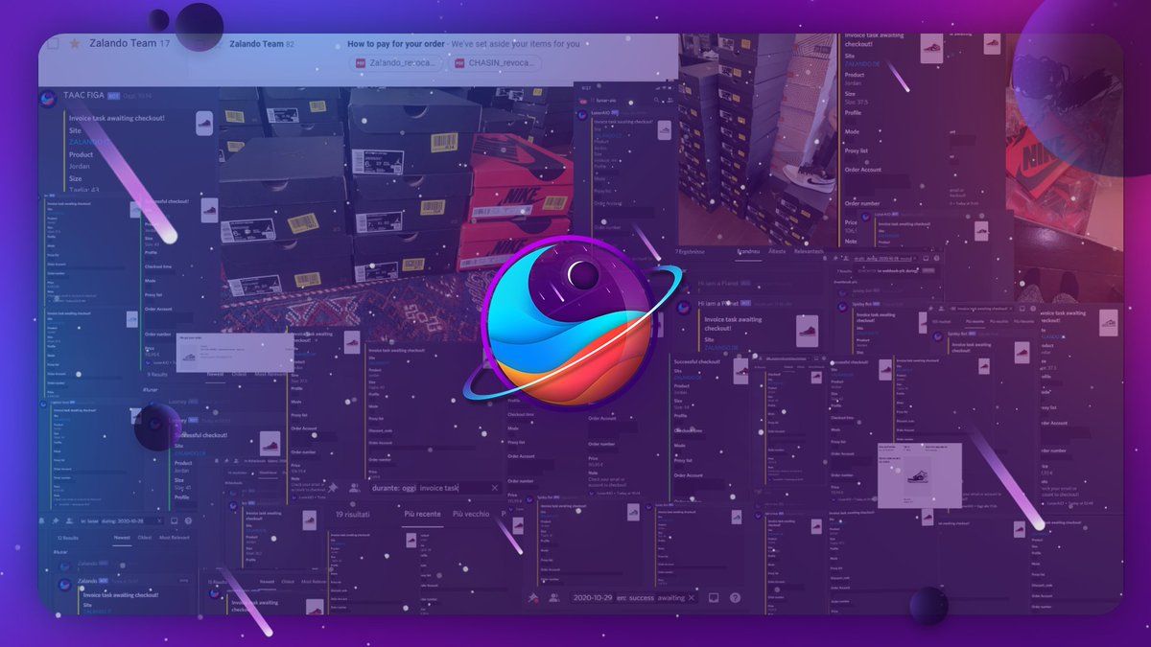Click the 'Hi i am a Planet' bot avatar
1151x647 pixels.
click(685, 308)
